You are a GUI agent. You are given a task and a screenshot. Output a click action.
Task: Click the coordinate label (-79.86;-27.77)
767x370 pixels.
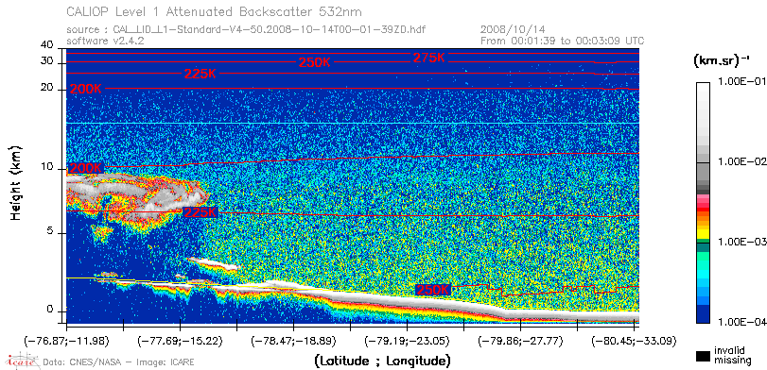click(520, 341)
